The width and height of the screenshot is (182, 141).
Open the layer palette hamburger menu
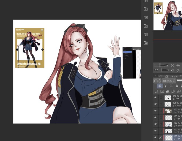[x=156, y=76]
